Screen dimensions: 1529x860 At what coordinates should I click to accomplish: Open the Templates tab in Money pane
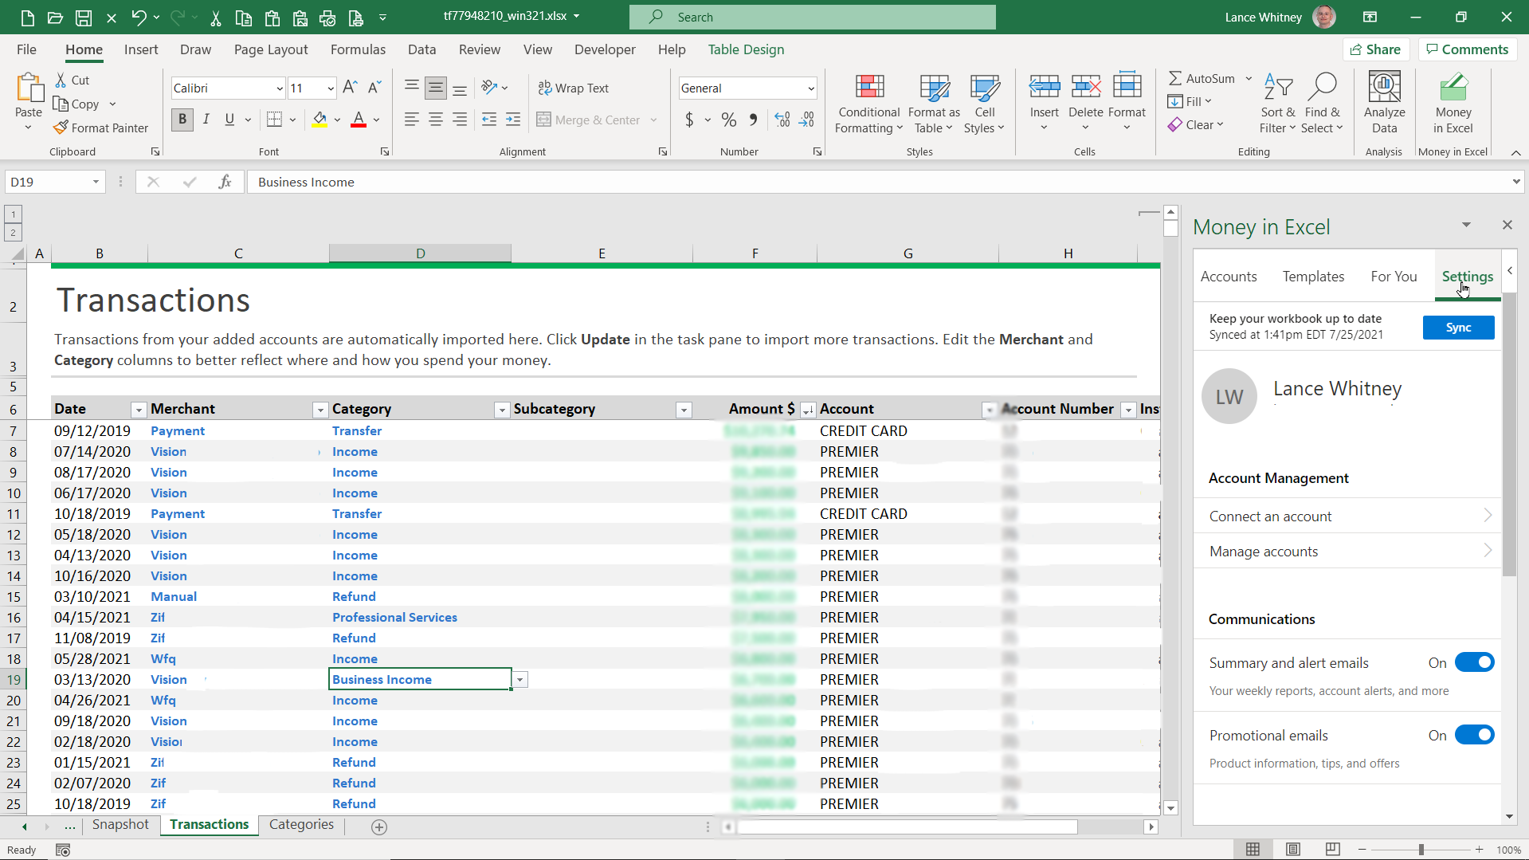1313,276
